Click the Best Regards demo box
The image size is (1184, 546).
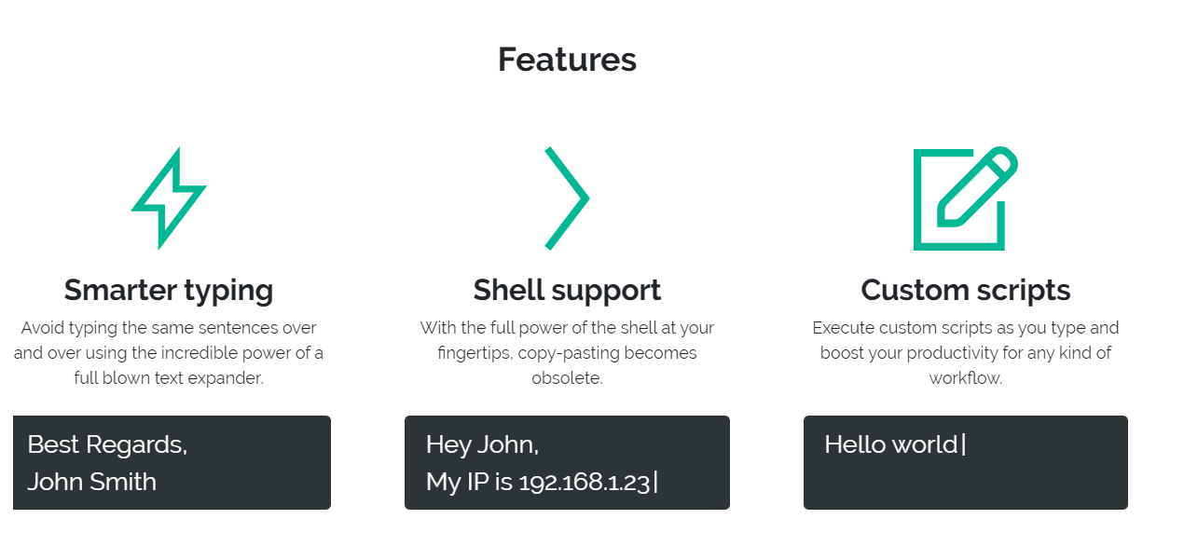point(172,462)
